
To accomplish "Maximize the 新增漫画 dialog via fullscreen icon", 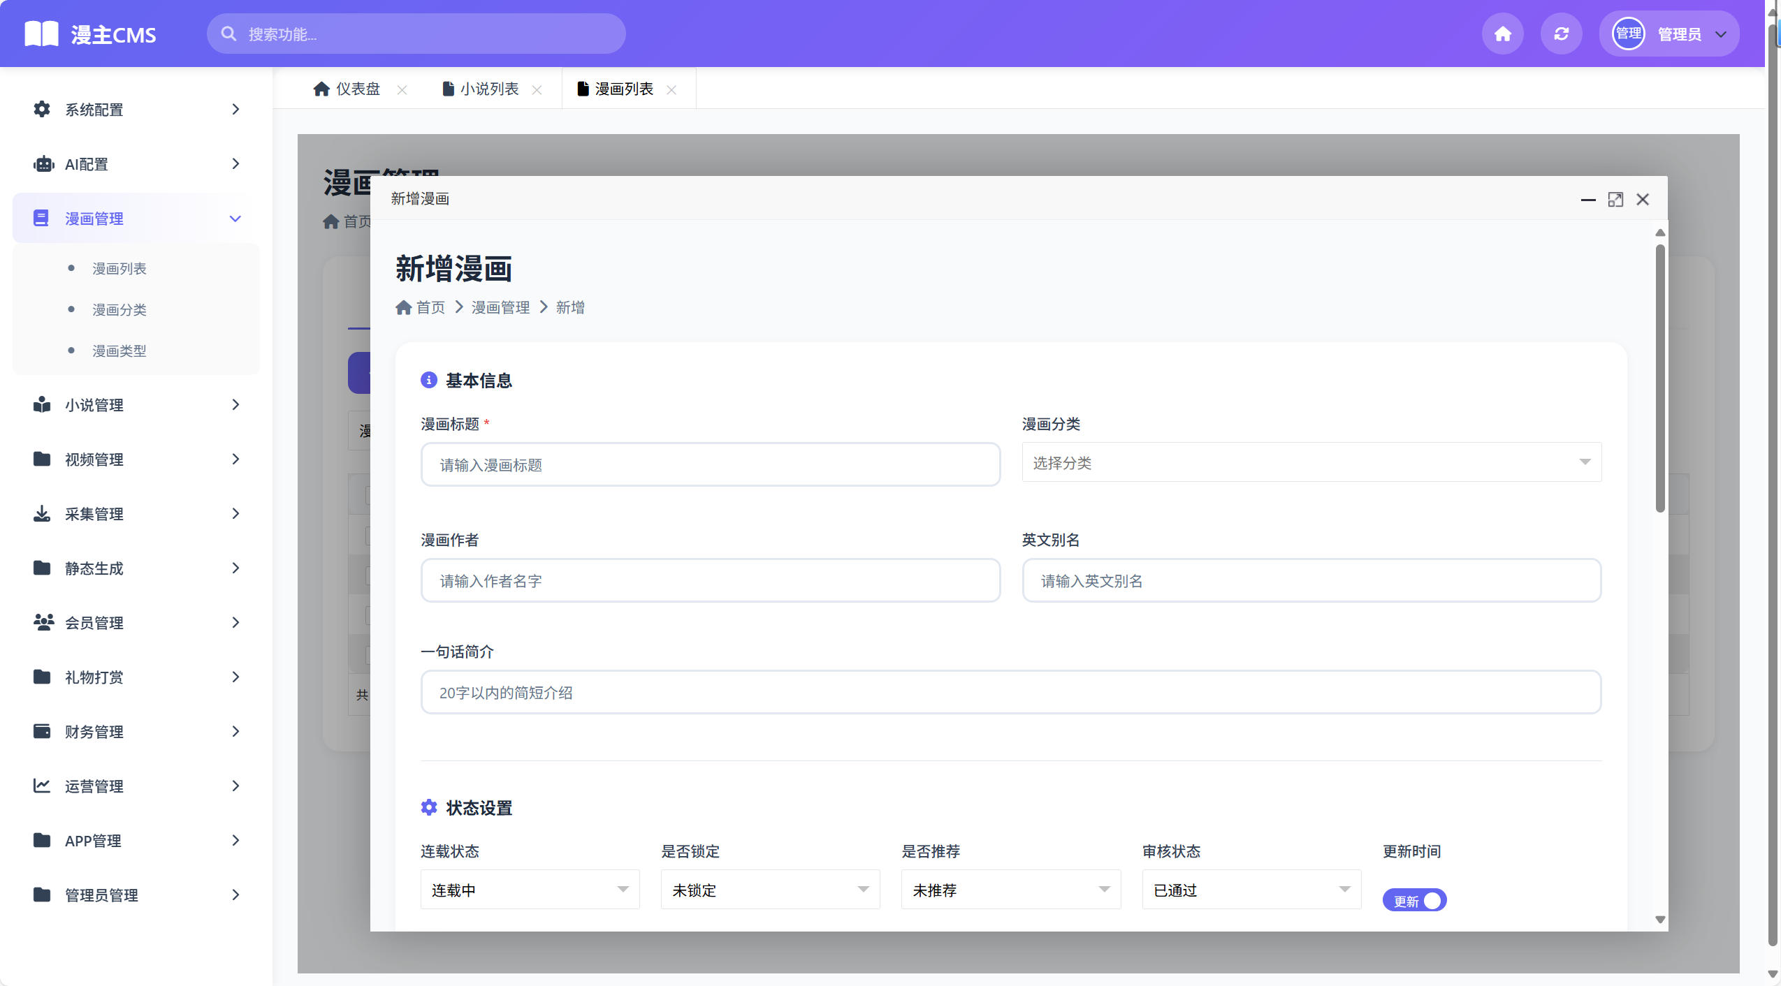I will [1616, 200].
